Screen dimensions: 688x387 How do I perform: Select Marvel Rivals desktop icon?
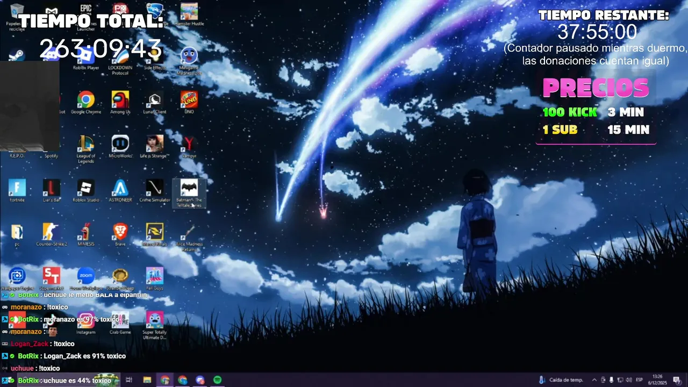pos(155,234)
